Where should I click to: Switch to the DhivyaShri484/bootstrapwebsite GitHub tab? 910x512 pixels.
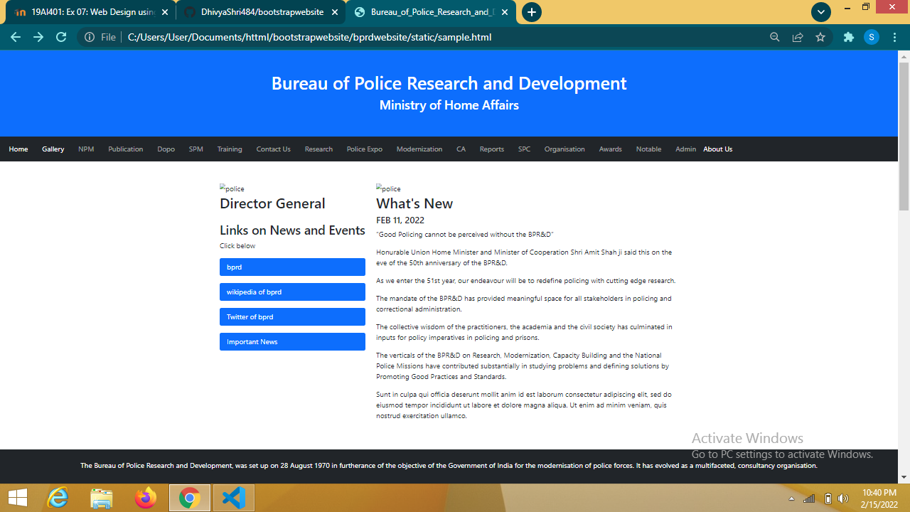pyautogui.click(x=259, y=12)
